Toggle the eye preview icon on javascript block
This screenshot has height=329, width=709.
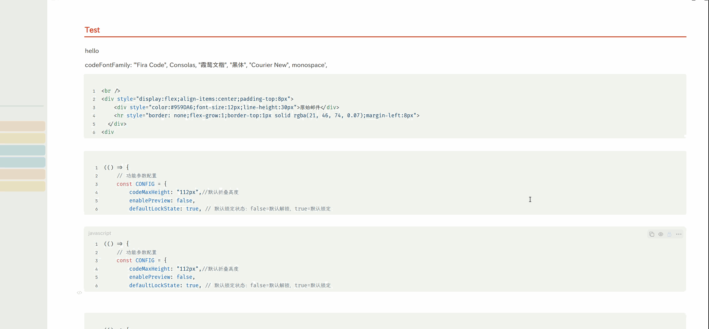tap(661, 234)
